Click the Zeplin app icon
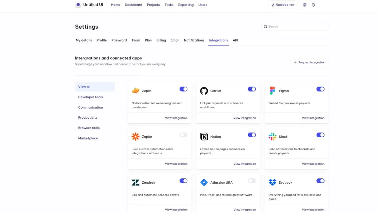The height and width of the screenshot is (213, 380). (135, 90)
